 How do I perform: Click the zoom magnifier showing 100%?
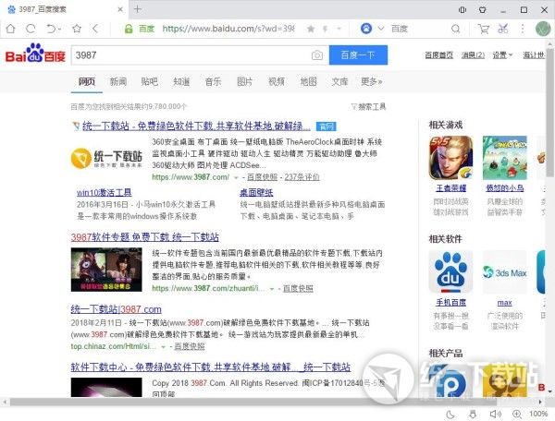[517, 414]
